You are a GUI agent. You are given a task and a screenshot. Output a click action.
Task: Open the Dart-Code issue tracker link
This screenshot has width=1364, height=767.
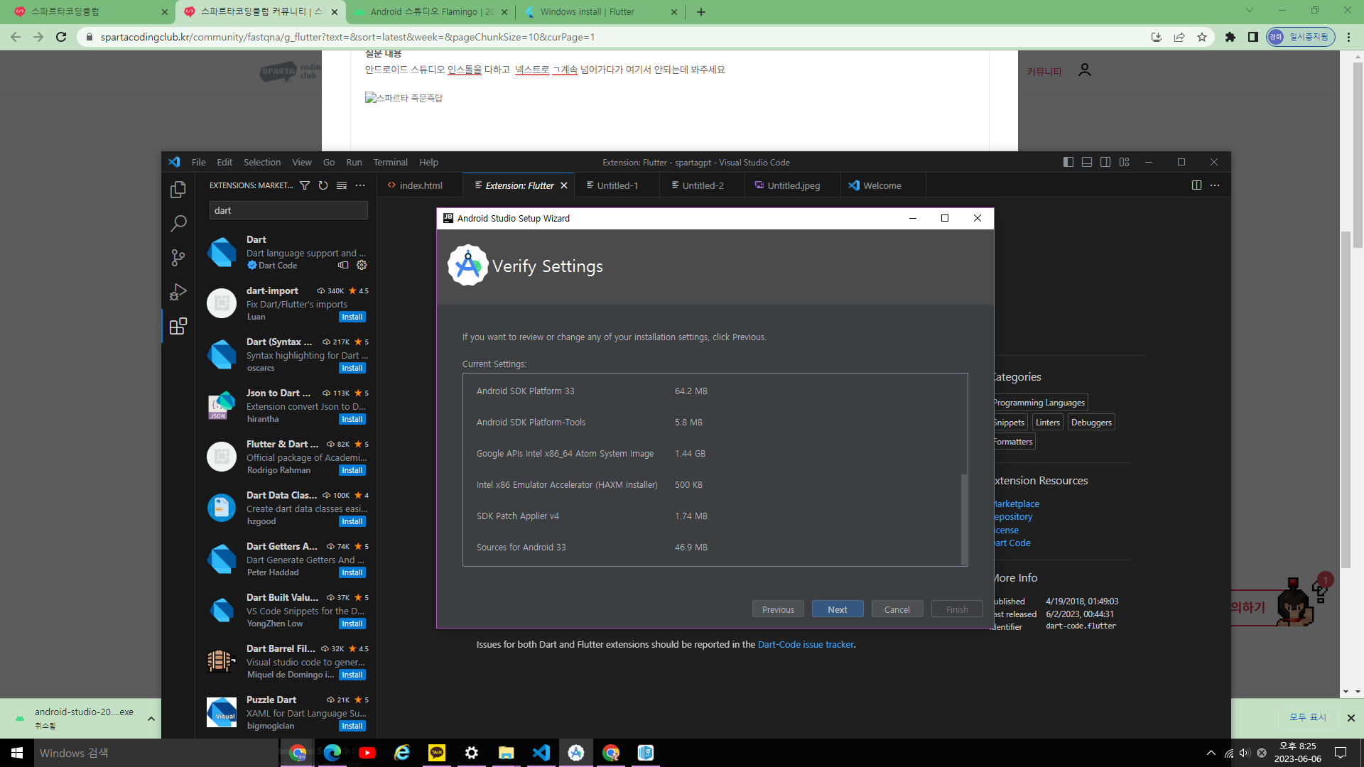[x=806, y=645]
